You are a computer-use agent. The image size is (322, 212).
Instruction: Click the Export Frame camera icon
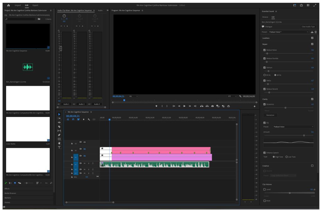(213, 106)
